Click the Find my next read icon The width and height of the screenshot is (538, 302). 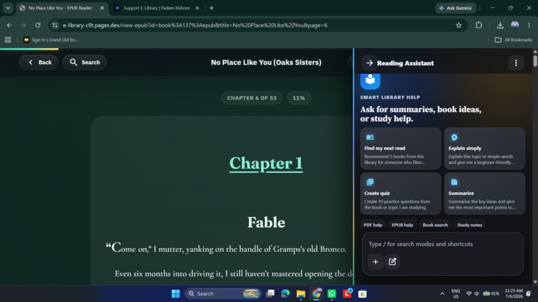[x=370, y=137]
